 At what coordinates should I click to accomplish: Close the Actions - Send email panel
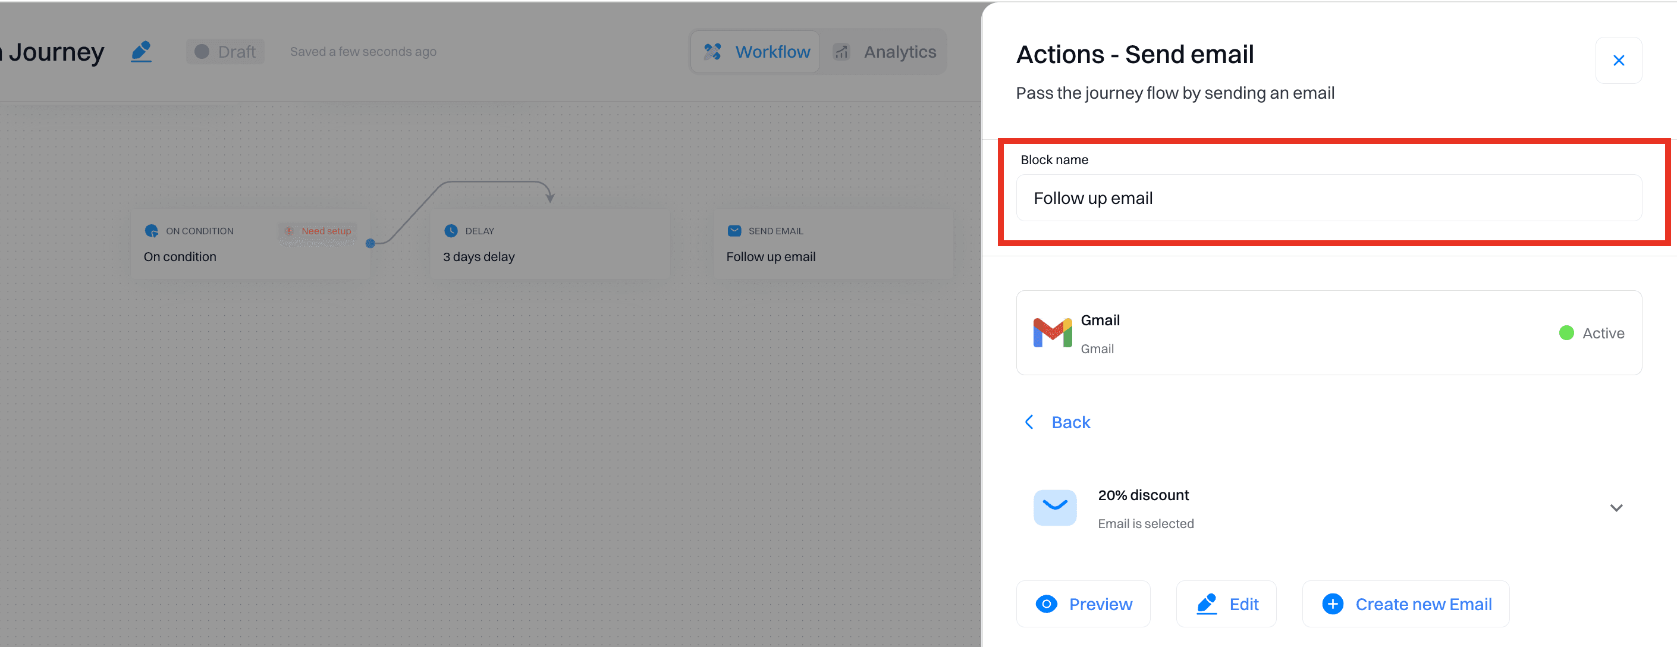pyautogui.click(x=1619, y=60)
